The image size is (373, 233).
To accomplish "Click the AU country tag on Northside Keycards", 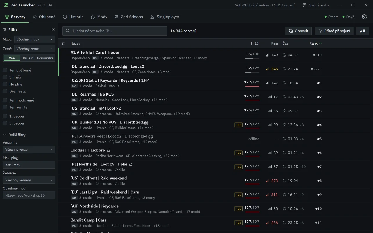I will 74,212.
